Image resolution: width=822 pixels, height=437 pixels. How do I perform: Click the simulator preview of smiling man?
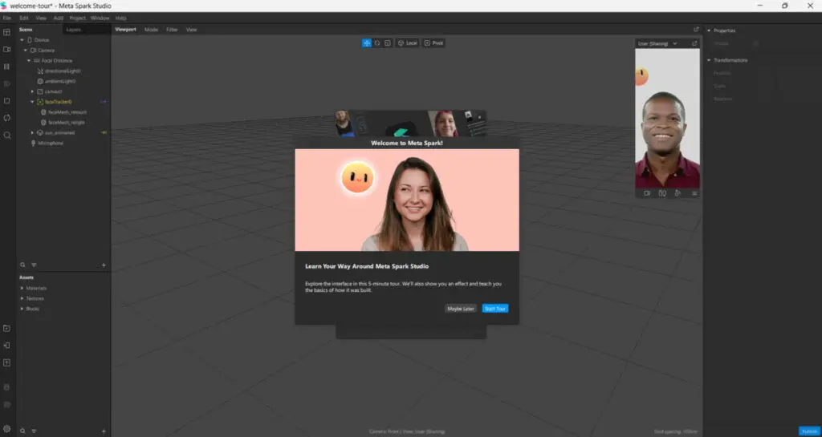(x=667, y=119)
